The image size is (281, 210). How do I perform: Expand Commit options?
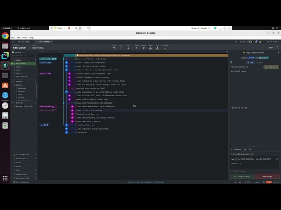tap(238, 171)
